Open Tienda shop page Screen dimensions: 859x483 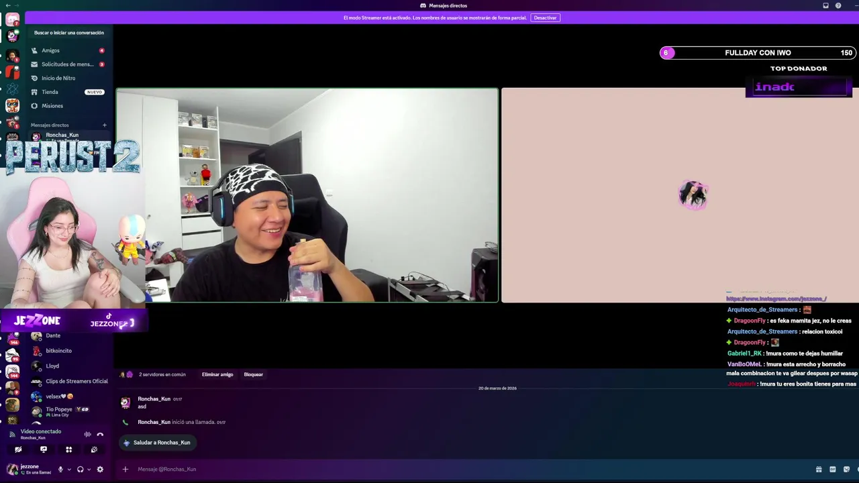[68, 92]
